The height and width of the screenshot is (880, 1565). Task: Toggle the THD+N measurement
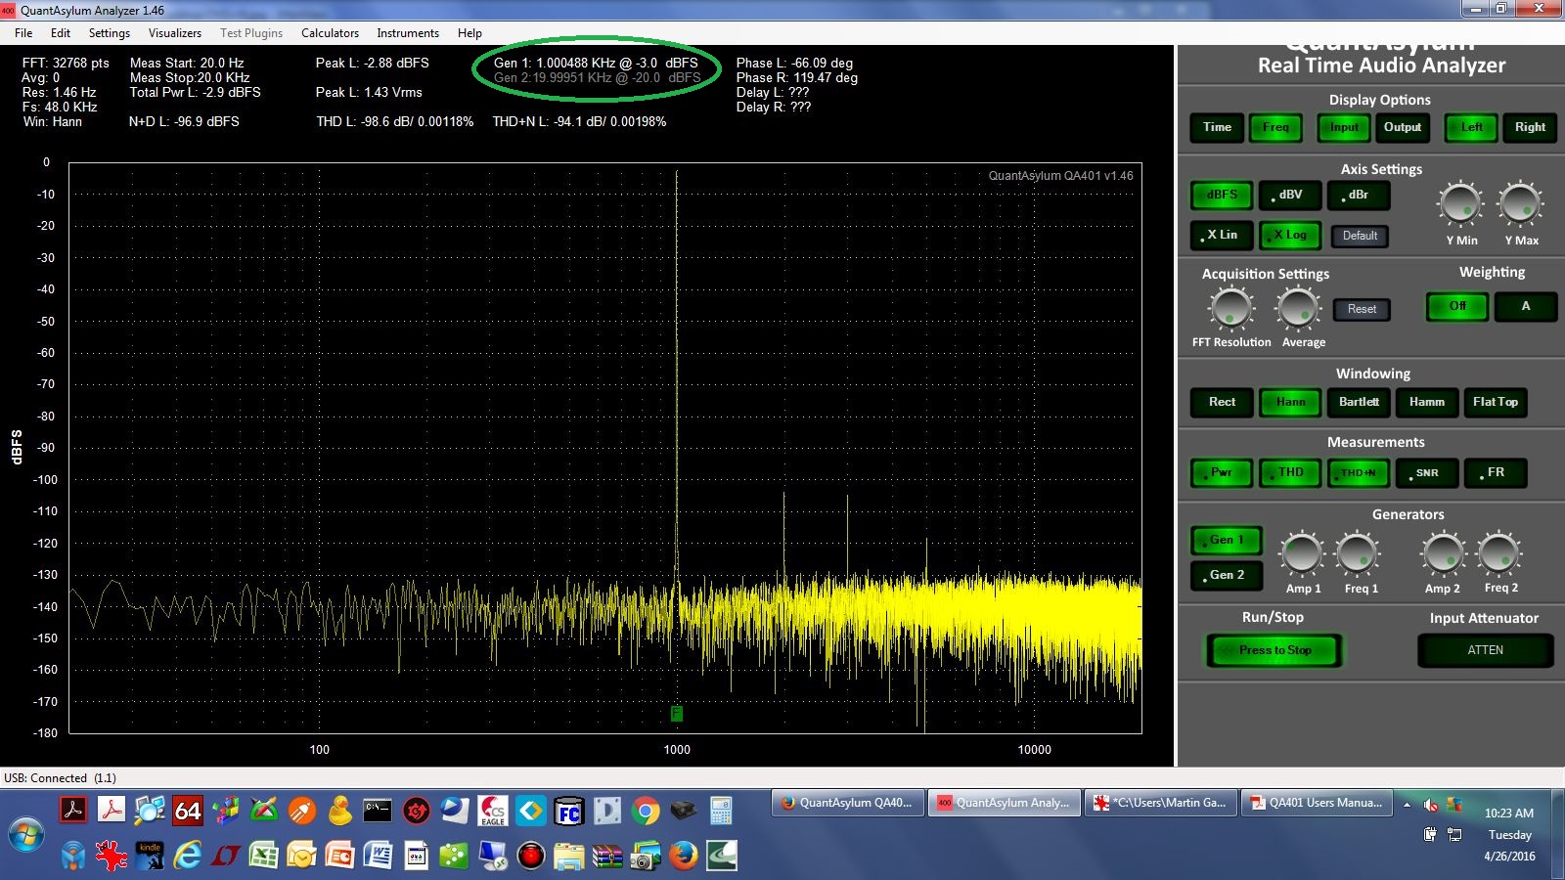(x=1359, y=472)
